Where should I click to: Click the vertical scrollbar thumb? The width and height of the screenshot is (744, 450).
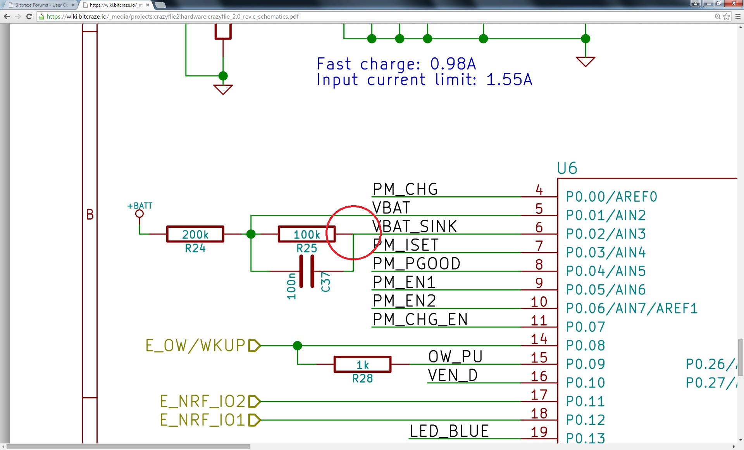click(741, 357)
